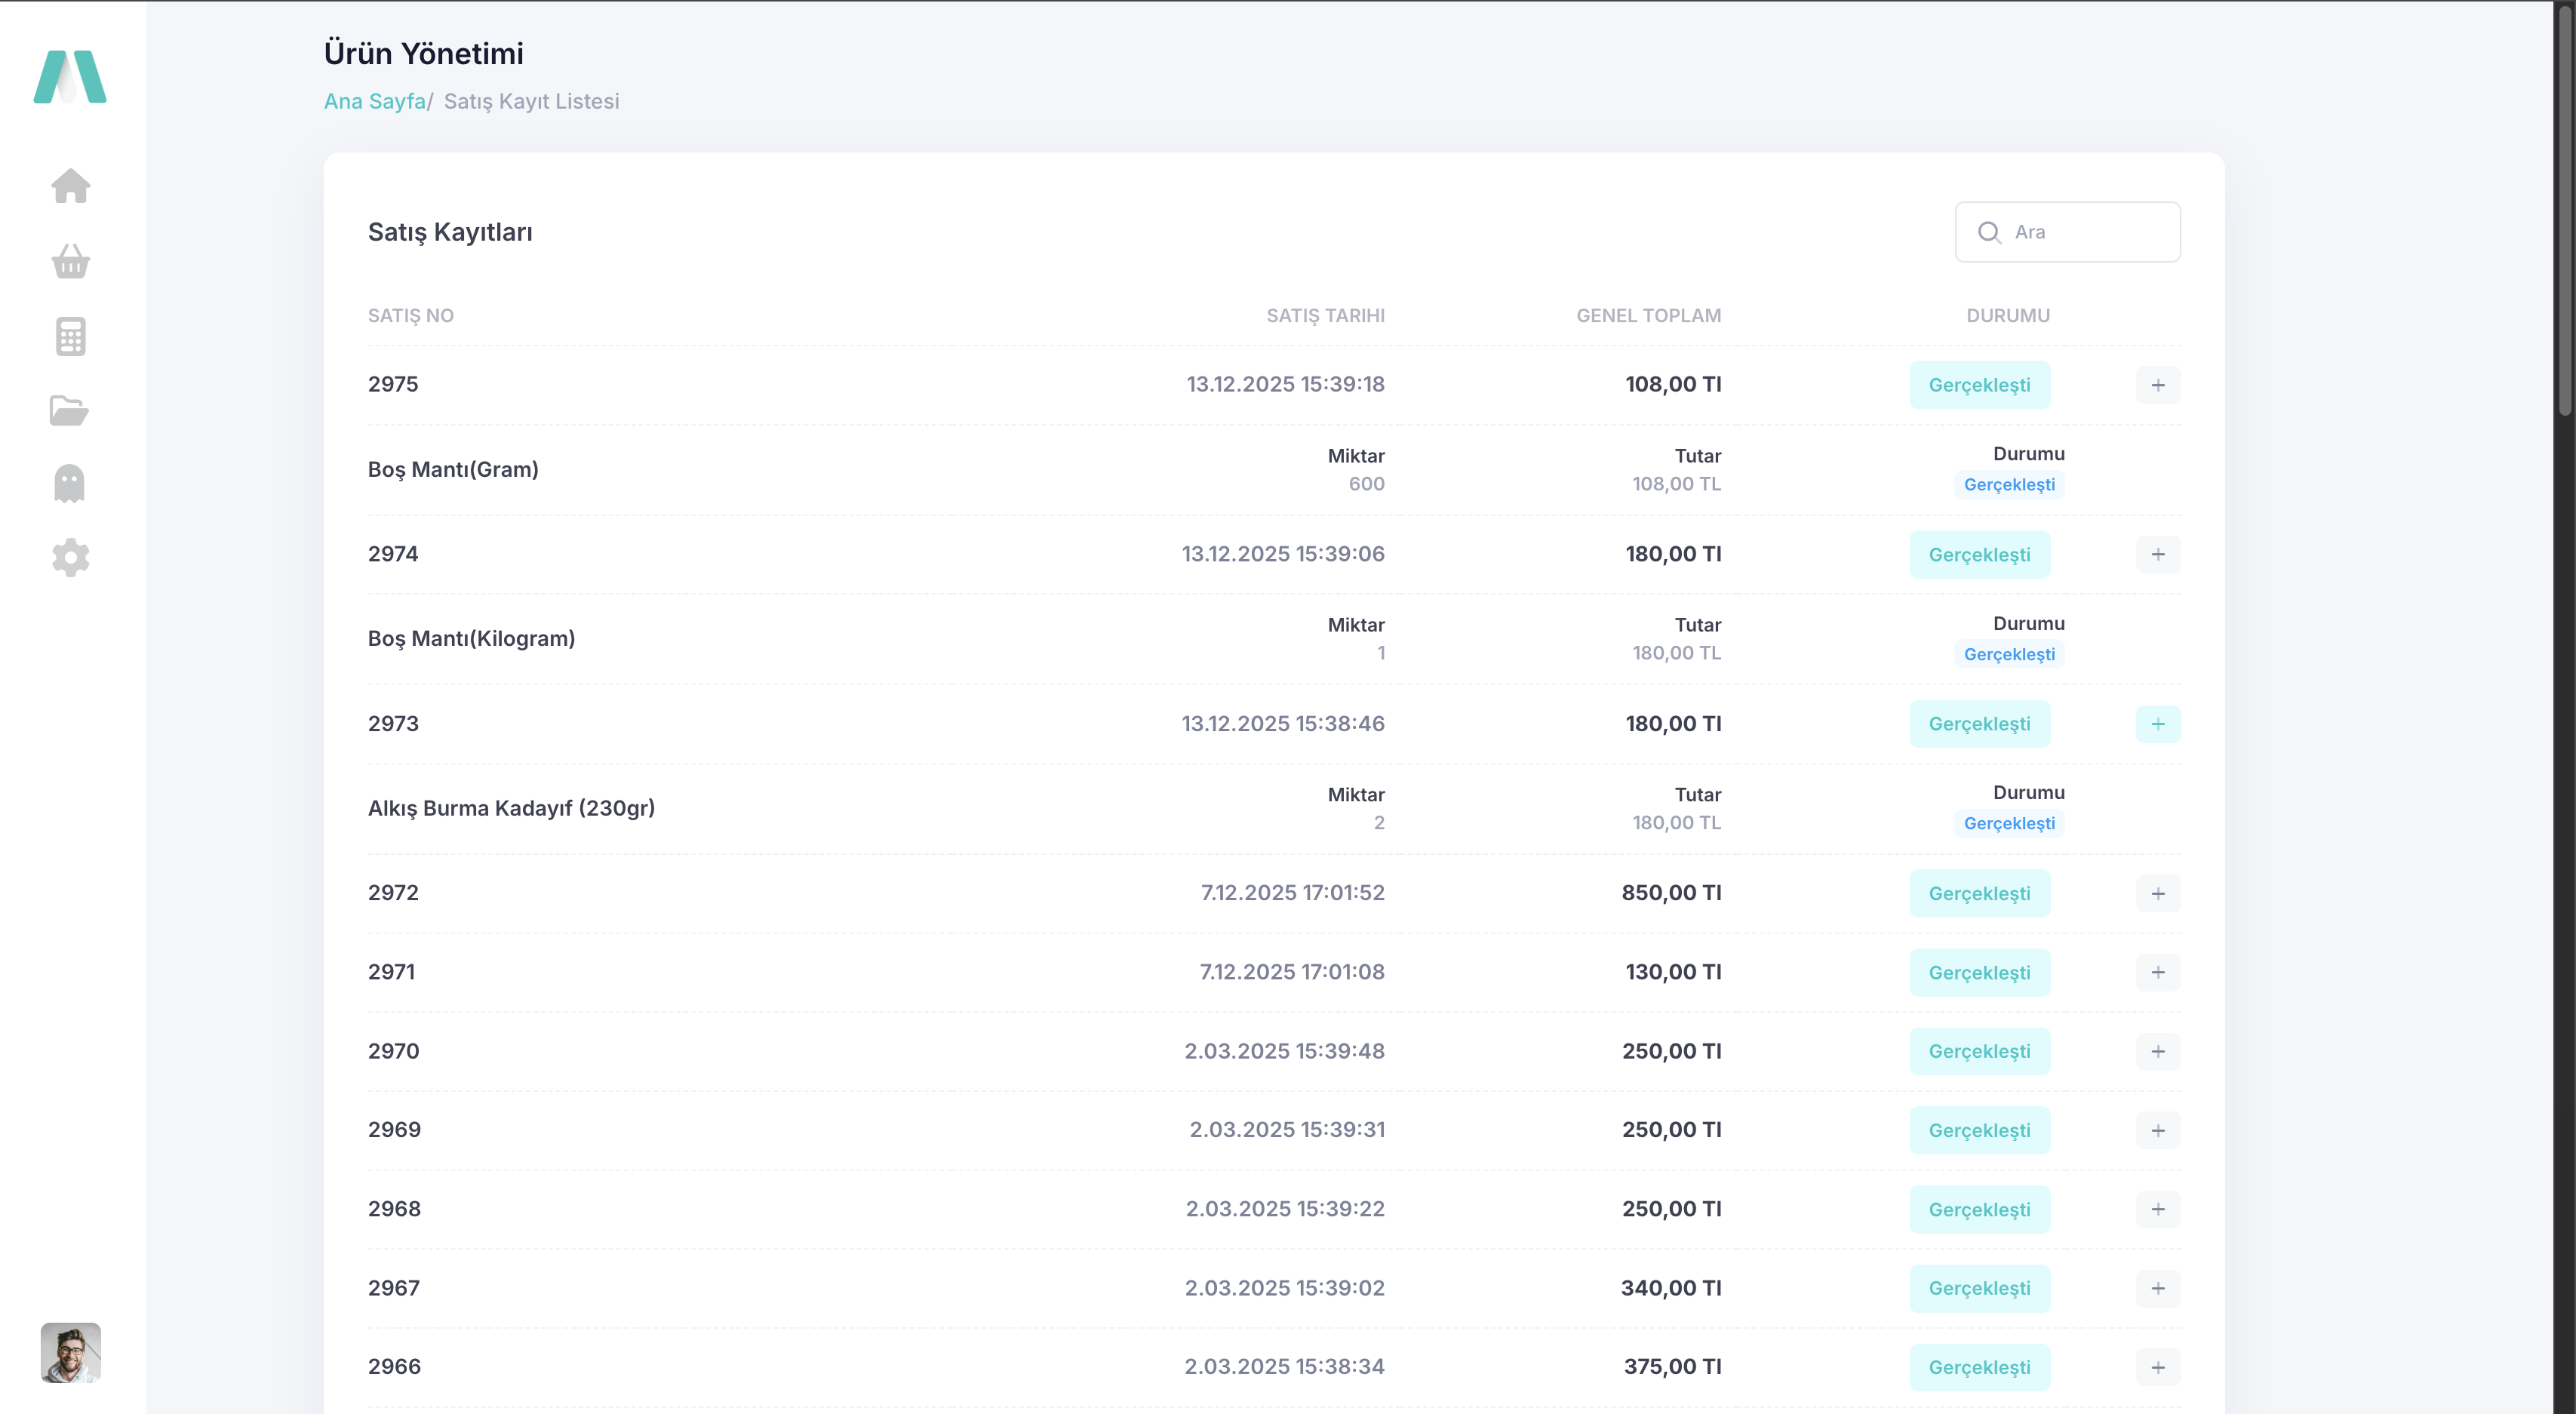Open the user profile avatar

70,1352
